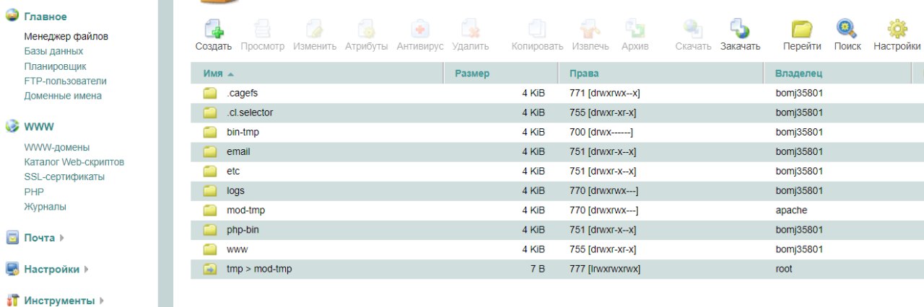Screen dimensions: 924x307
Task: Click the Удалить delete icon
Action: (471, 29)
